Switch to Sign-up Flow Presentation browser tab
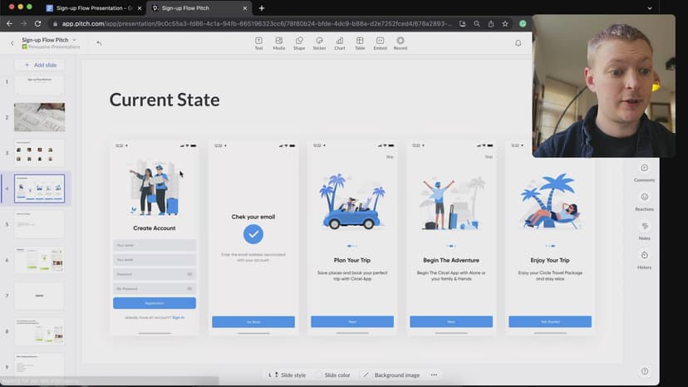 pos(93,8)
